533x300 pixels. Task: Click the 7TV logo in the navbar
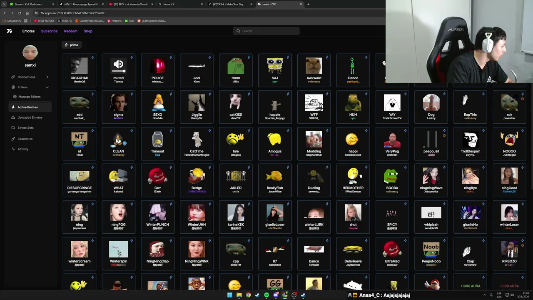[9, 31]
